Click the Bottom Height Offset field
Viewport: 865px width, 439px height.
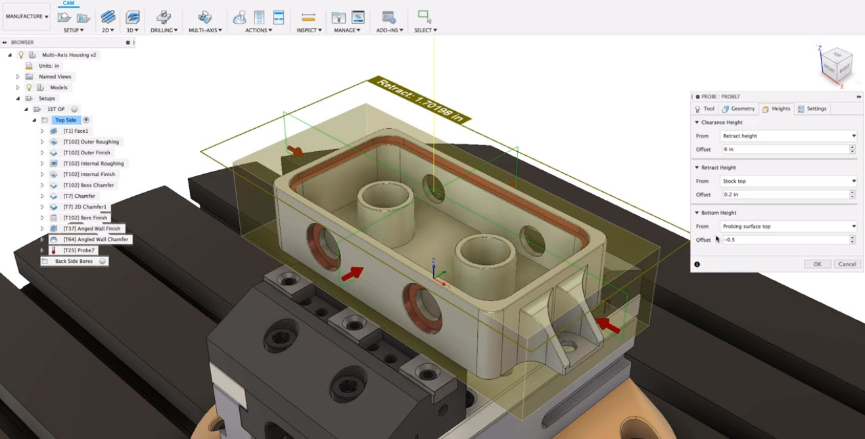[786, 240]
